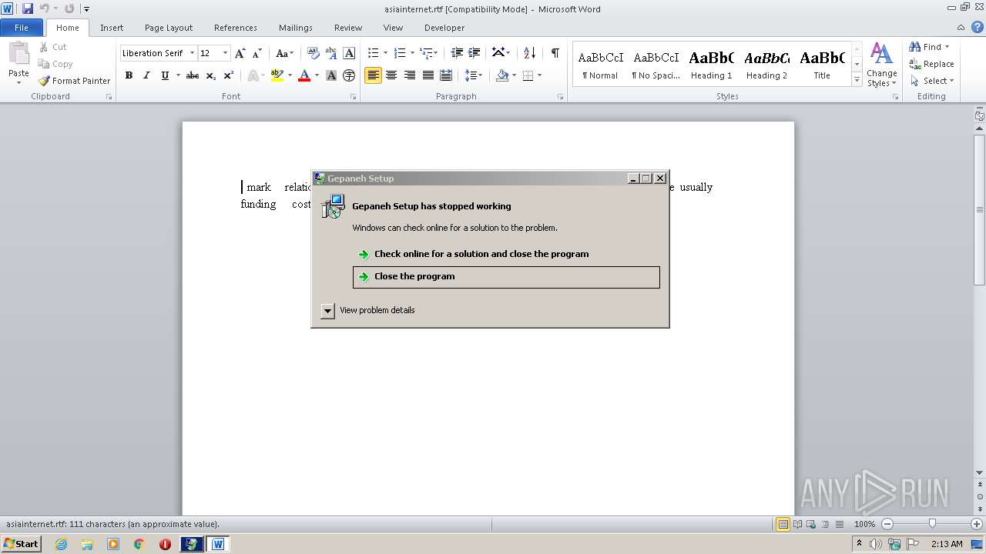Screen dimensions: 986x554
Task: Select Align Text Left
Action: (373, 75)
